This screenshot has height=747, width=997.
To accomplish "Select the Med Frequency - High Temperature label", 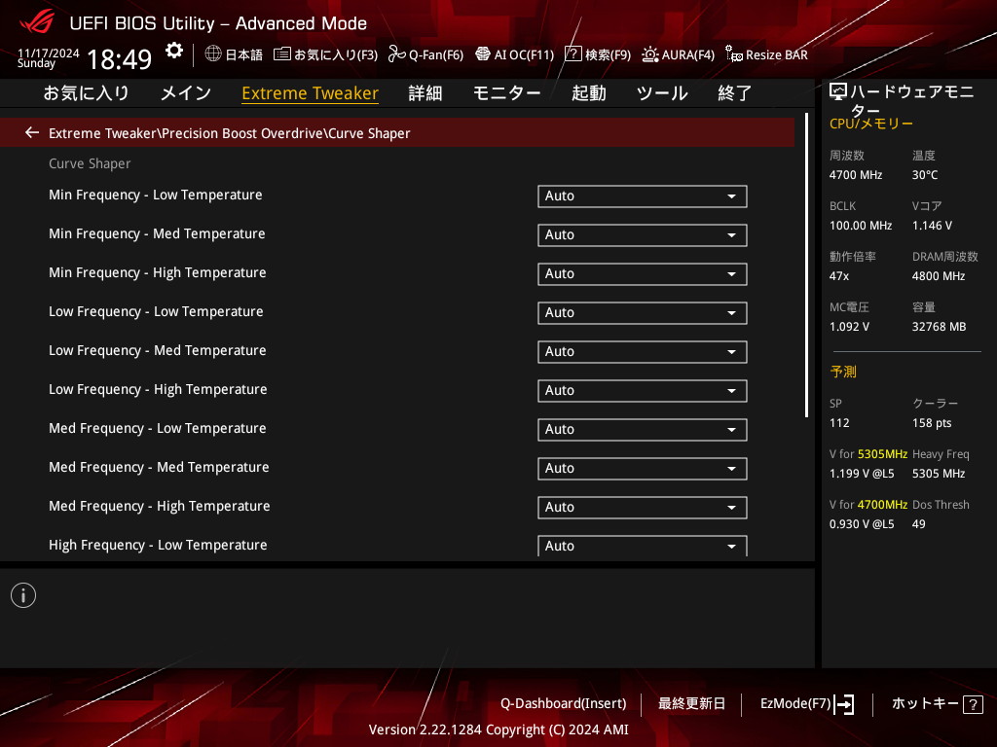I will pyautogui.click(x=159, y=506).
